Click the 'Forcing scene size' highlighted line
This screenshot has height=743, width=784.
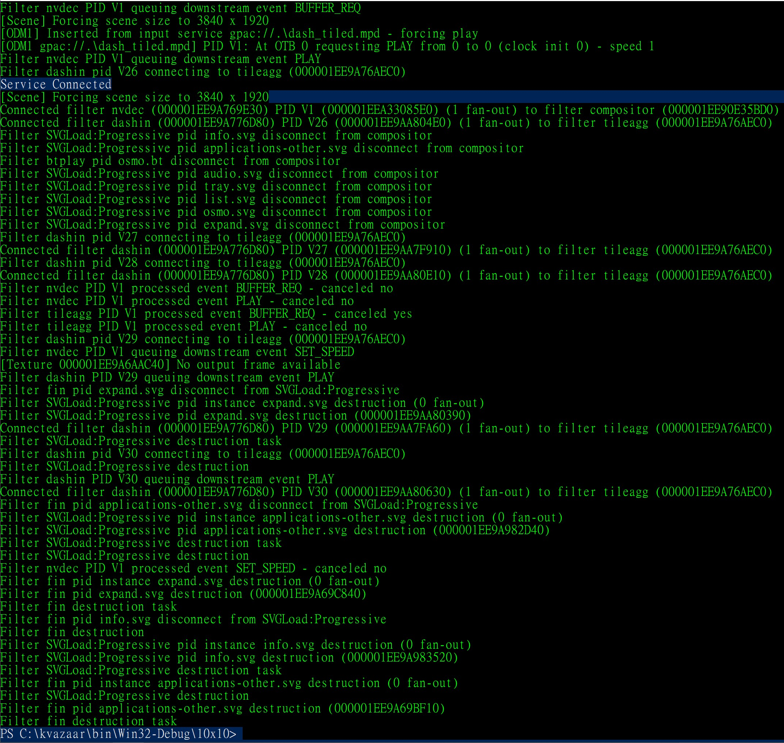pos(135,97)
